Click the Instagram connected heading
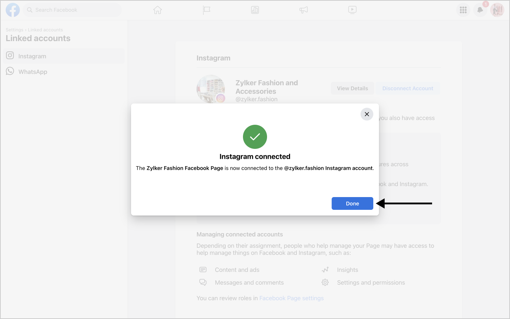510x319 pixels. coord(255,157)
